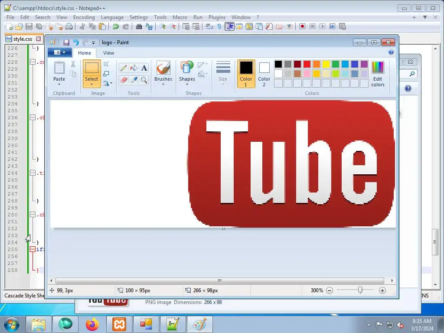Select the Fill with color bucket tool
This screenshot has width=444, height=333.
(134, 68)
